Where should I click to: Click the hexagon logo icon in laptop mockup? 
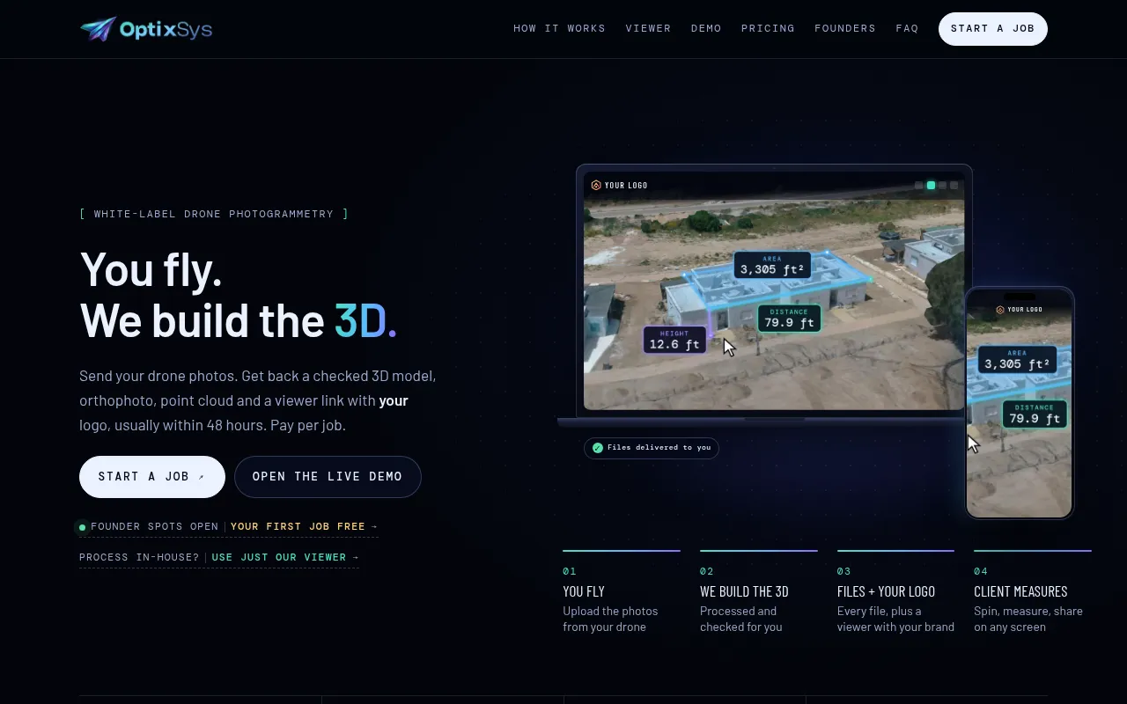point(596,185)
